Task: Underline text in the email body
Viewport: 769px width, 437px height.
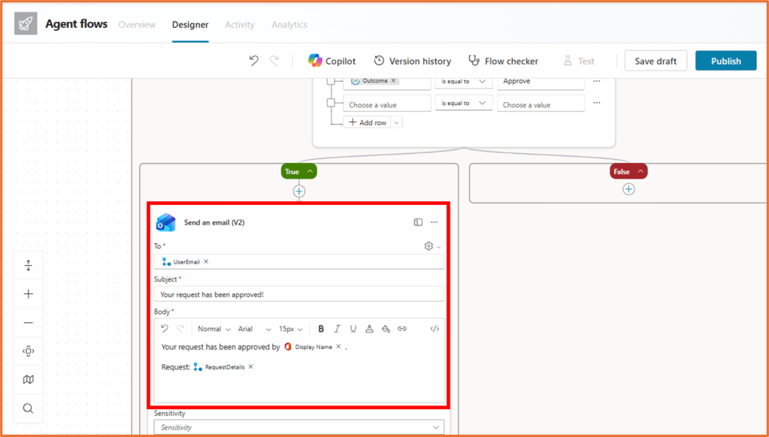Action: pyautogui.click(x=353, y=328)
